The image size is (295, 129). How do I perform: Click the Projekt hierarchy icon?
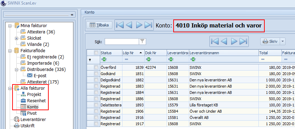[x=23, y=94]
